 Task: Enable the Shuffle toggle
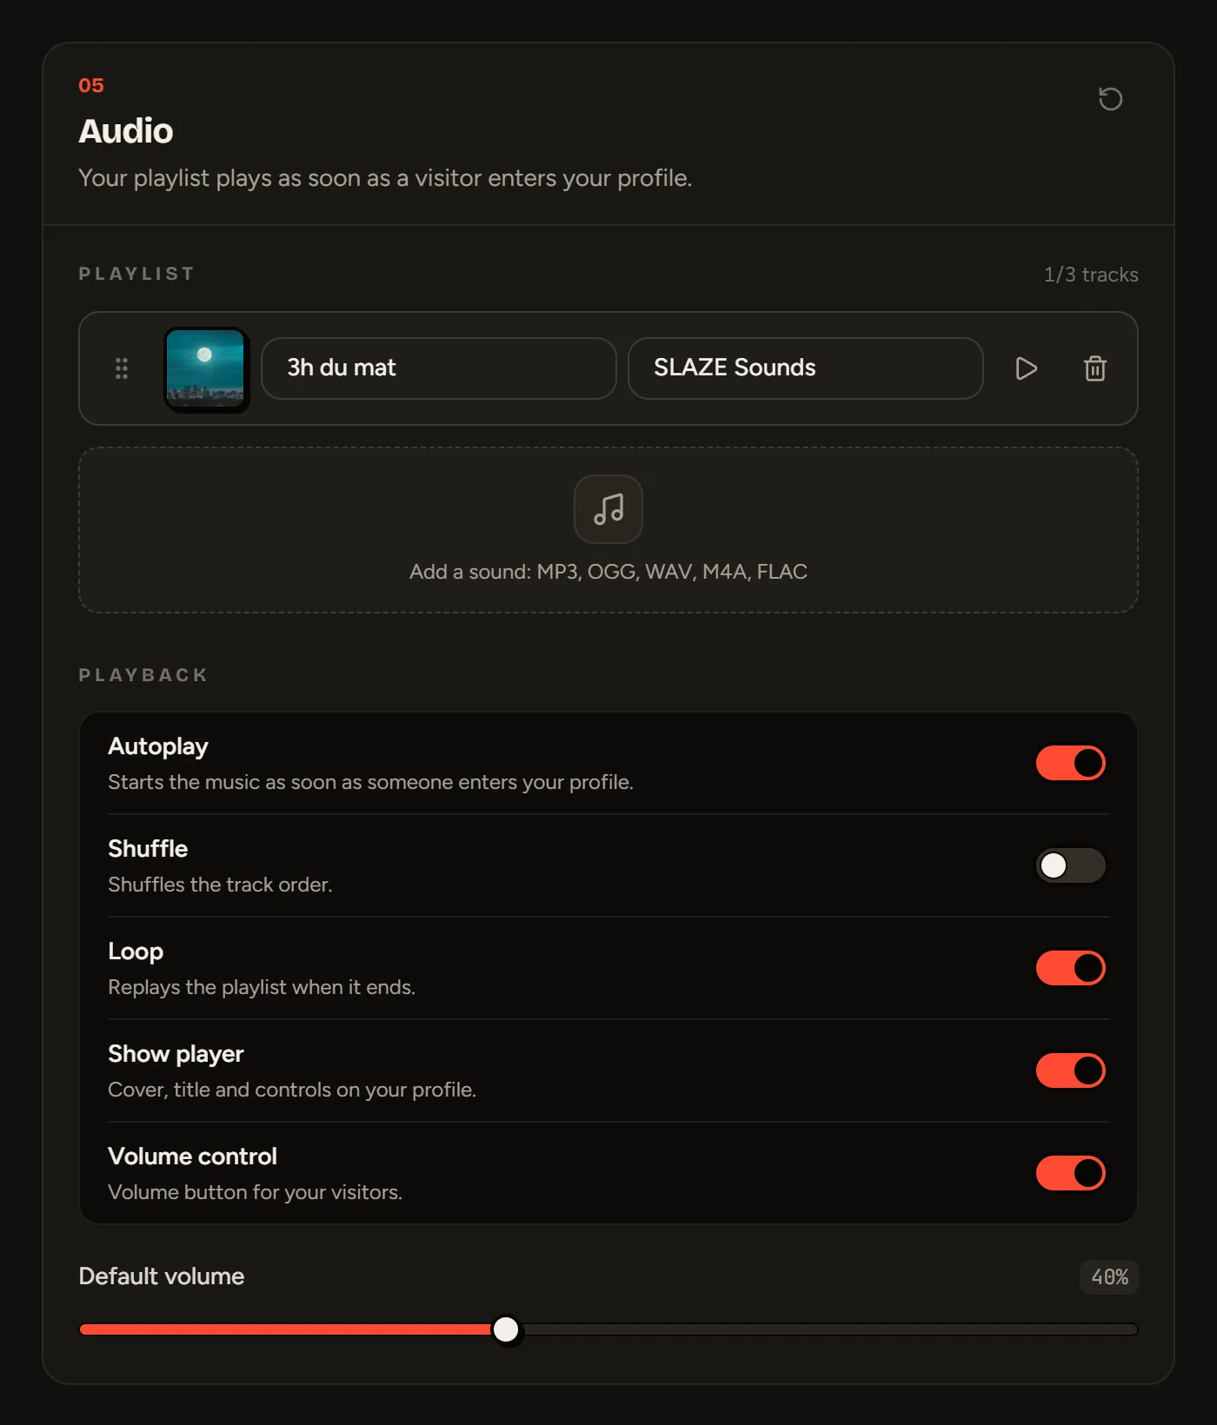tap(1071, 865)
